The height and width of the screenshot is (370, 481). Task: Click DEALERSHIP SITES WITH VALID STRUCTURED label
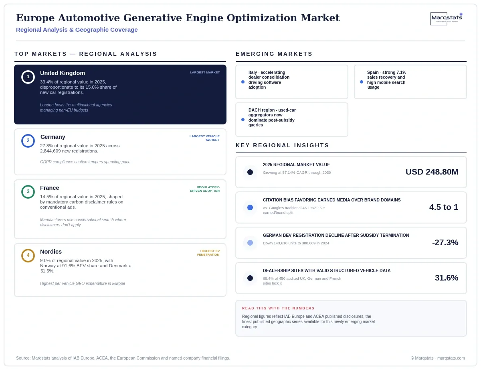pos(327,271)
